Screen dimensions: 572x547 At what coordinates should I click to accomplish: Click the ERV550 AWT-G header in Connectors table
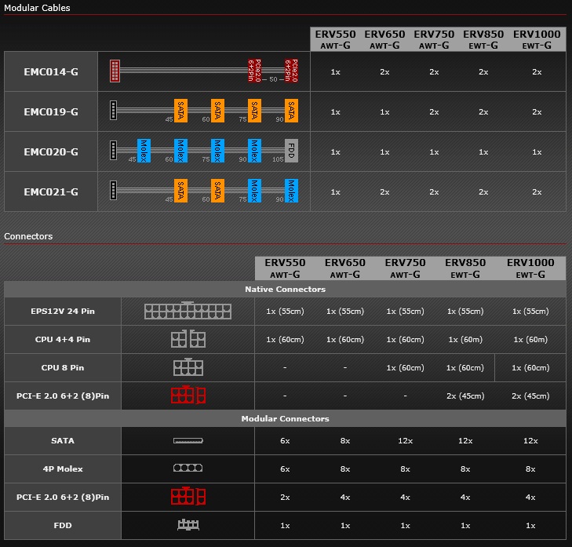[284, 268]
